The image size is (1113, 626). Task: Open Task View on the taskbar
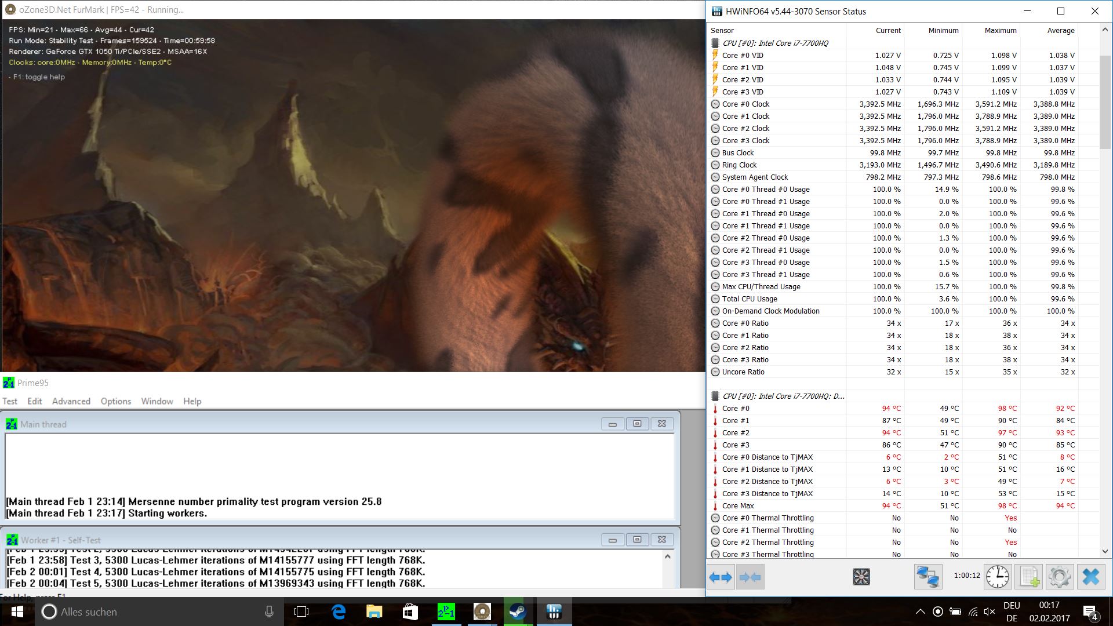pyautogui.click(x=301, y=612)
